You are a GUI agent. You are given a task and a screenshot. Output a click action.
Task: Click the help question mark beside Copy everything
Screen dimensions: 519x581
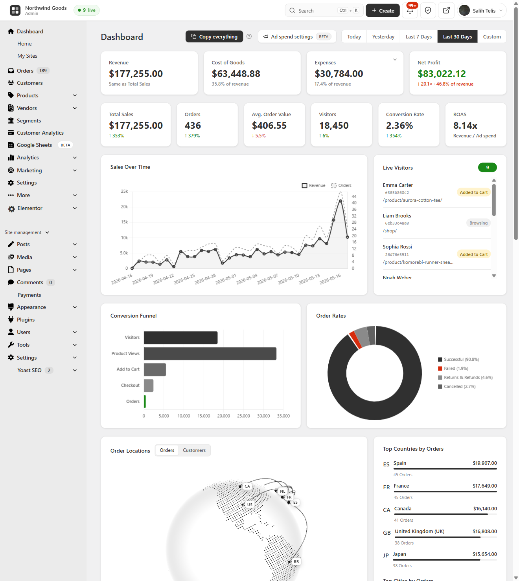click(x=249, y=37)
